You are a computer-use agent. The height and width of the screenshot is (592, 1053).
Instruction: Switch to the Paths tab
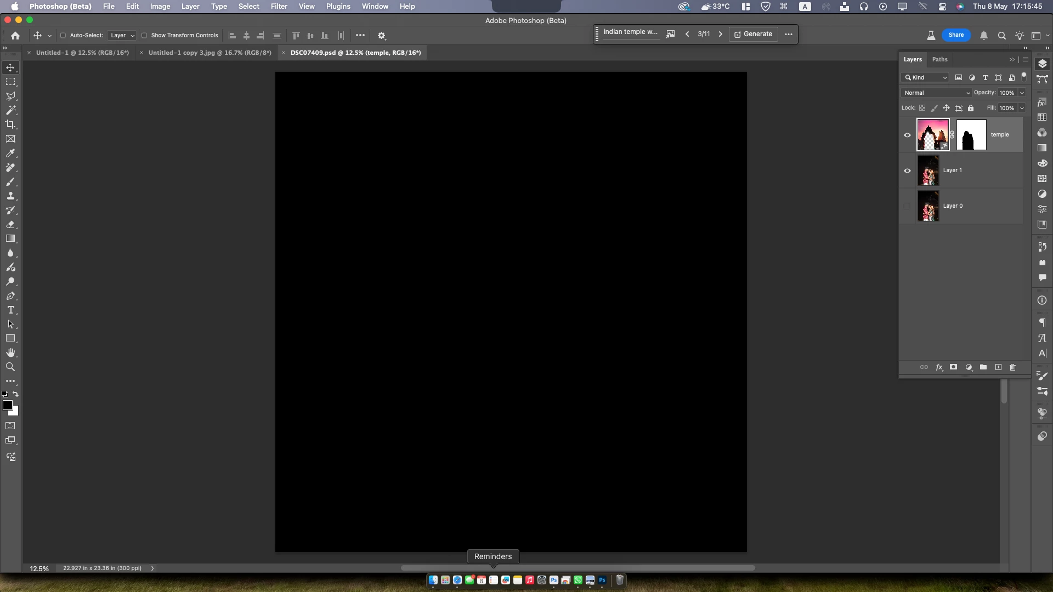coord(939,59)
